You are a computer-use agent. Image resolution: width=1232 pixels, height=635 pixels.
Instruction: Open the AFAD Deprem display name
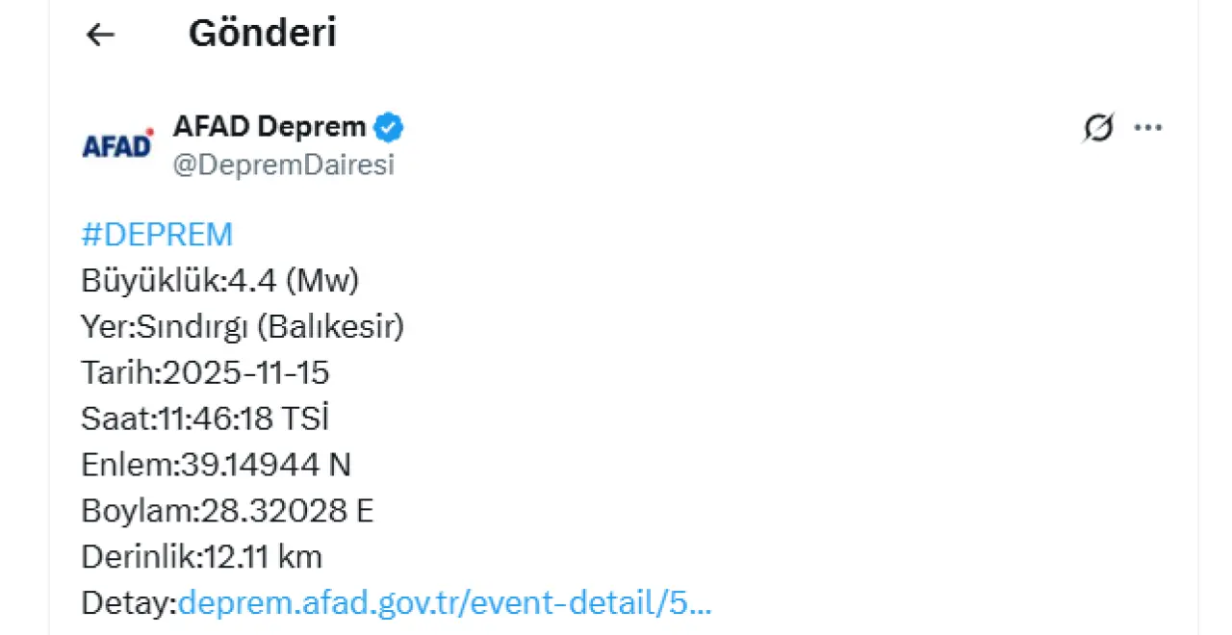click(x=269, y=127)
